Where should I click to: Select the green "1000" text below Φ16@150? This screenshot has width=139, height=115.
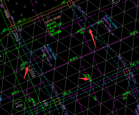(82, 33)
